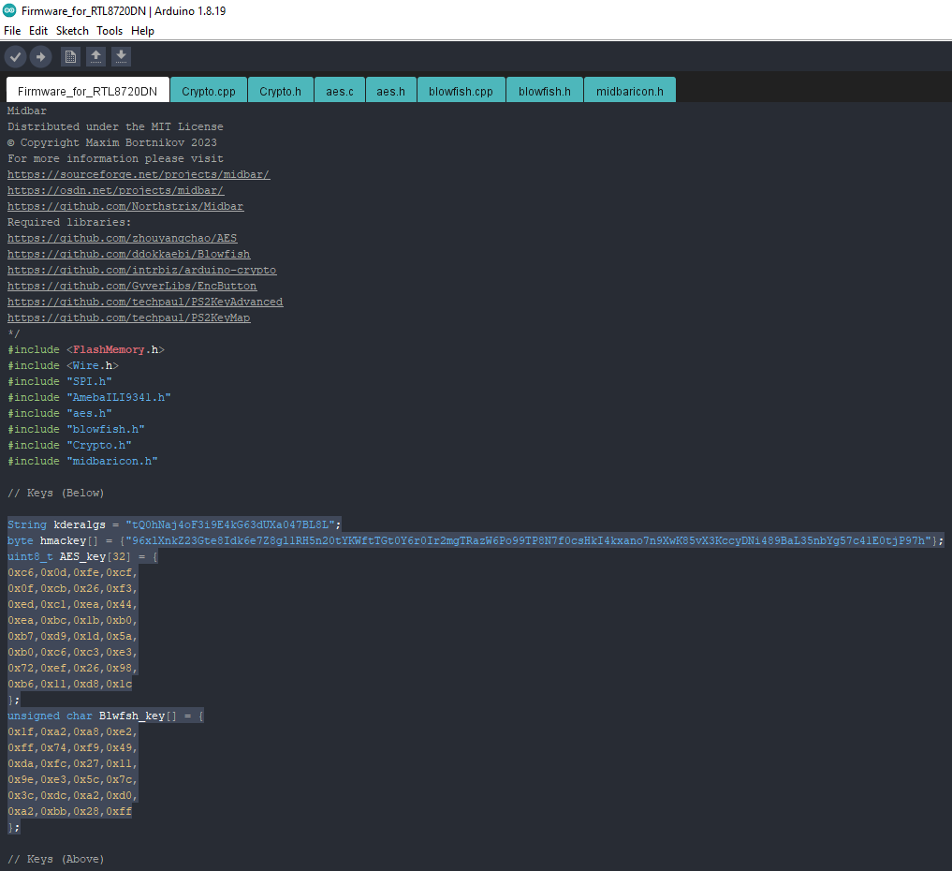Click the Upload arrow icon

click(x=40, y=56)
